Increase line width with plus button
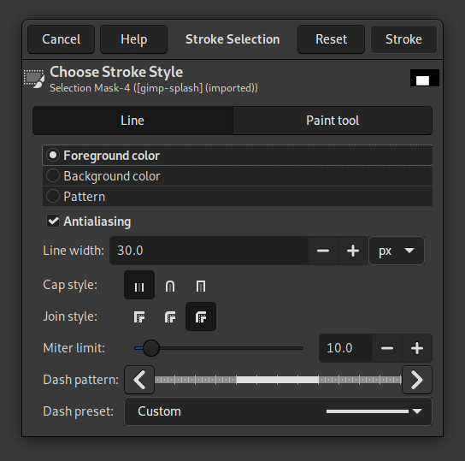Viewport: 465px width, 461px height. point(353,251)
